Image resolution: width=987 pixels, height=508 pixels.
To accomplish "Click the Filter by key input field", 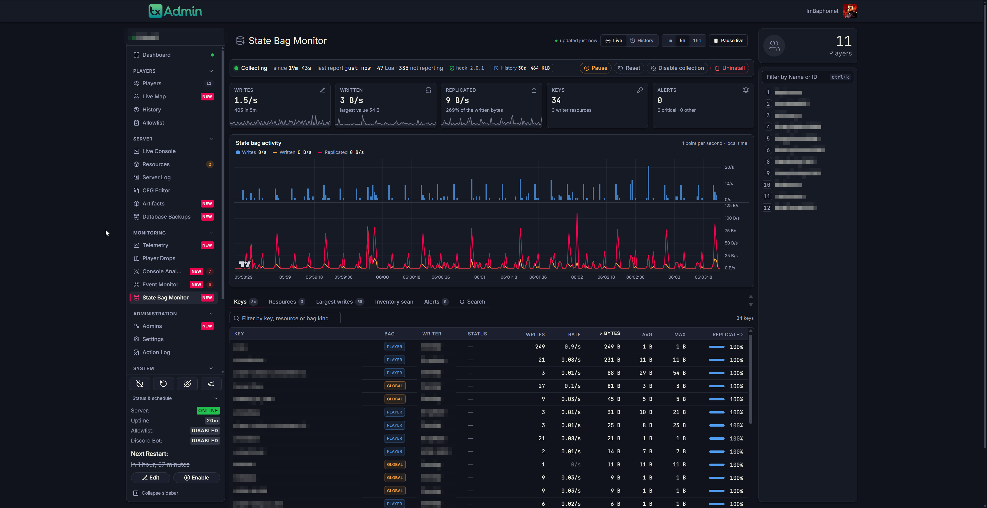I will (285, 318).
